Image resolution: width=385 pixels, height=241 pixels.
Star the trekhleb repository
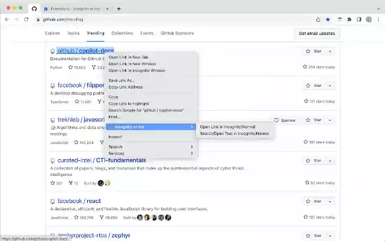[313, 120]
